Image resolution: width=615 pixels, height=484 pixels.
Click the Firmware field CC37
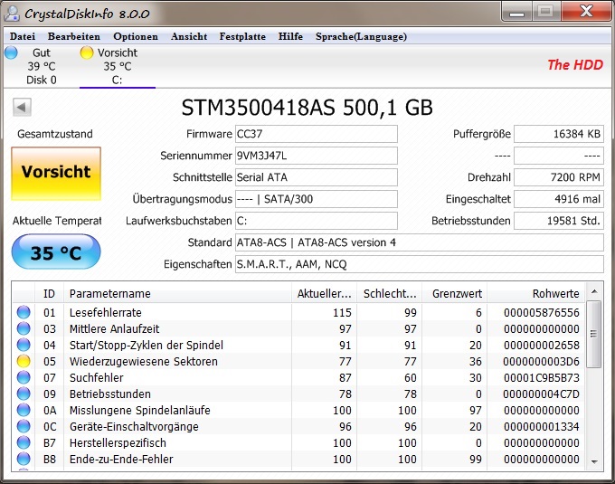(317, 134)
